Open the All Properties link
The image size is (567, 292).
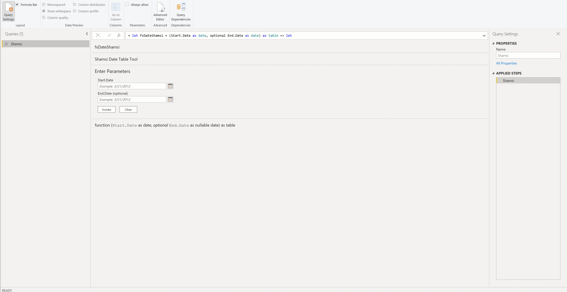click(x=506, y=63)
